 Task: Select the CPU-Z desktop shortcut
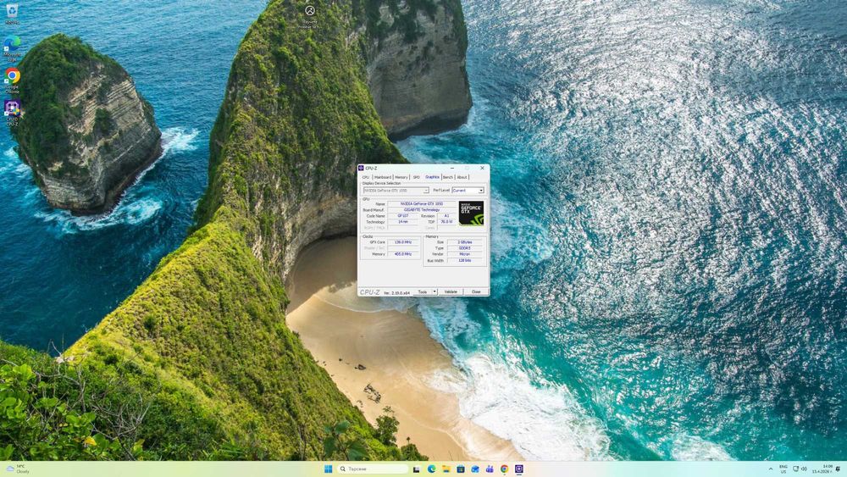[12, 113]
